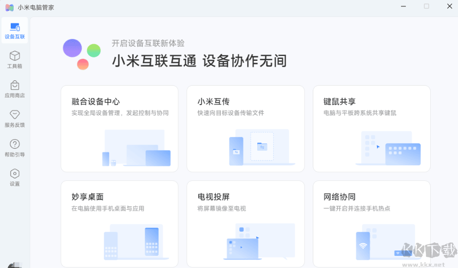Click the text 一键开启并连接手机热点
This screenshot has height=268, width=458.
(x=357, y=209)
